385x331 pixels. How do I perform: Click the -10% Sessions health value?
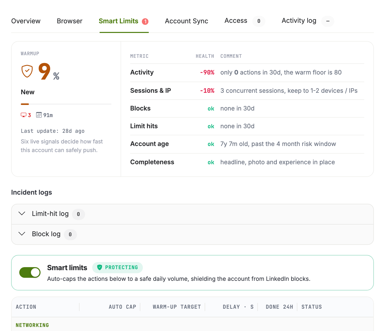click(207, 91)
